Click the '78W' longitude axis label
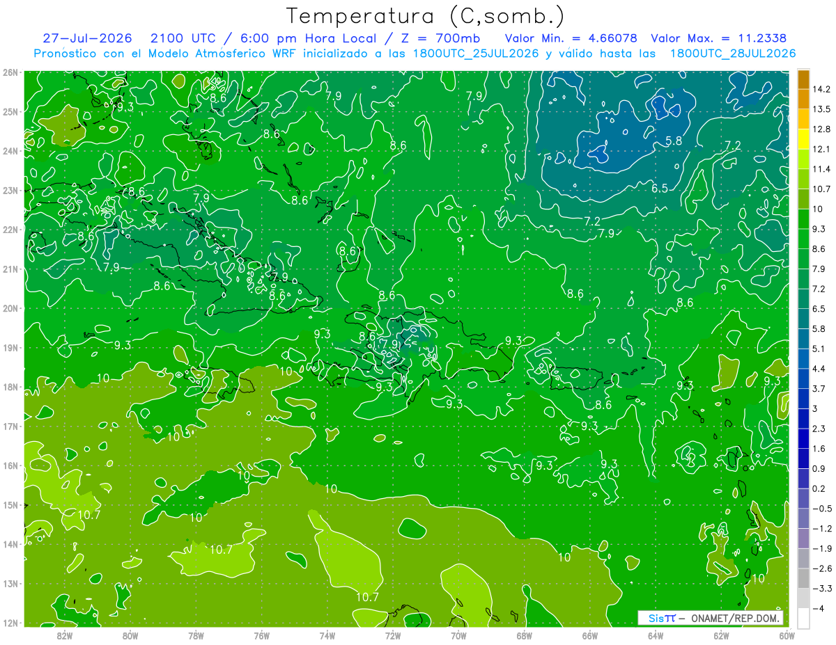Screen dimensions: 836x645 (x=196, y=635)
